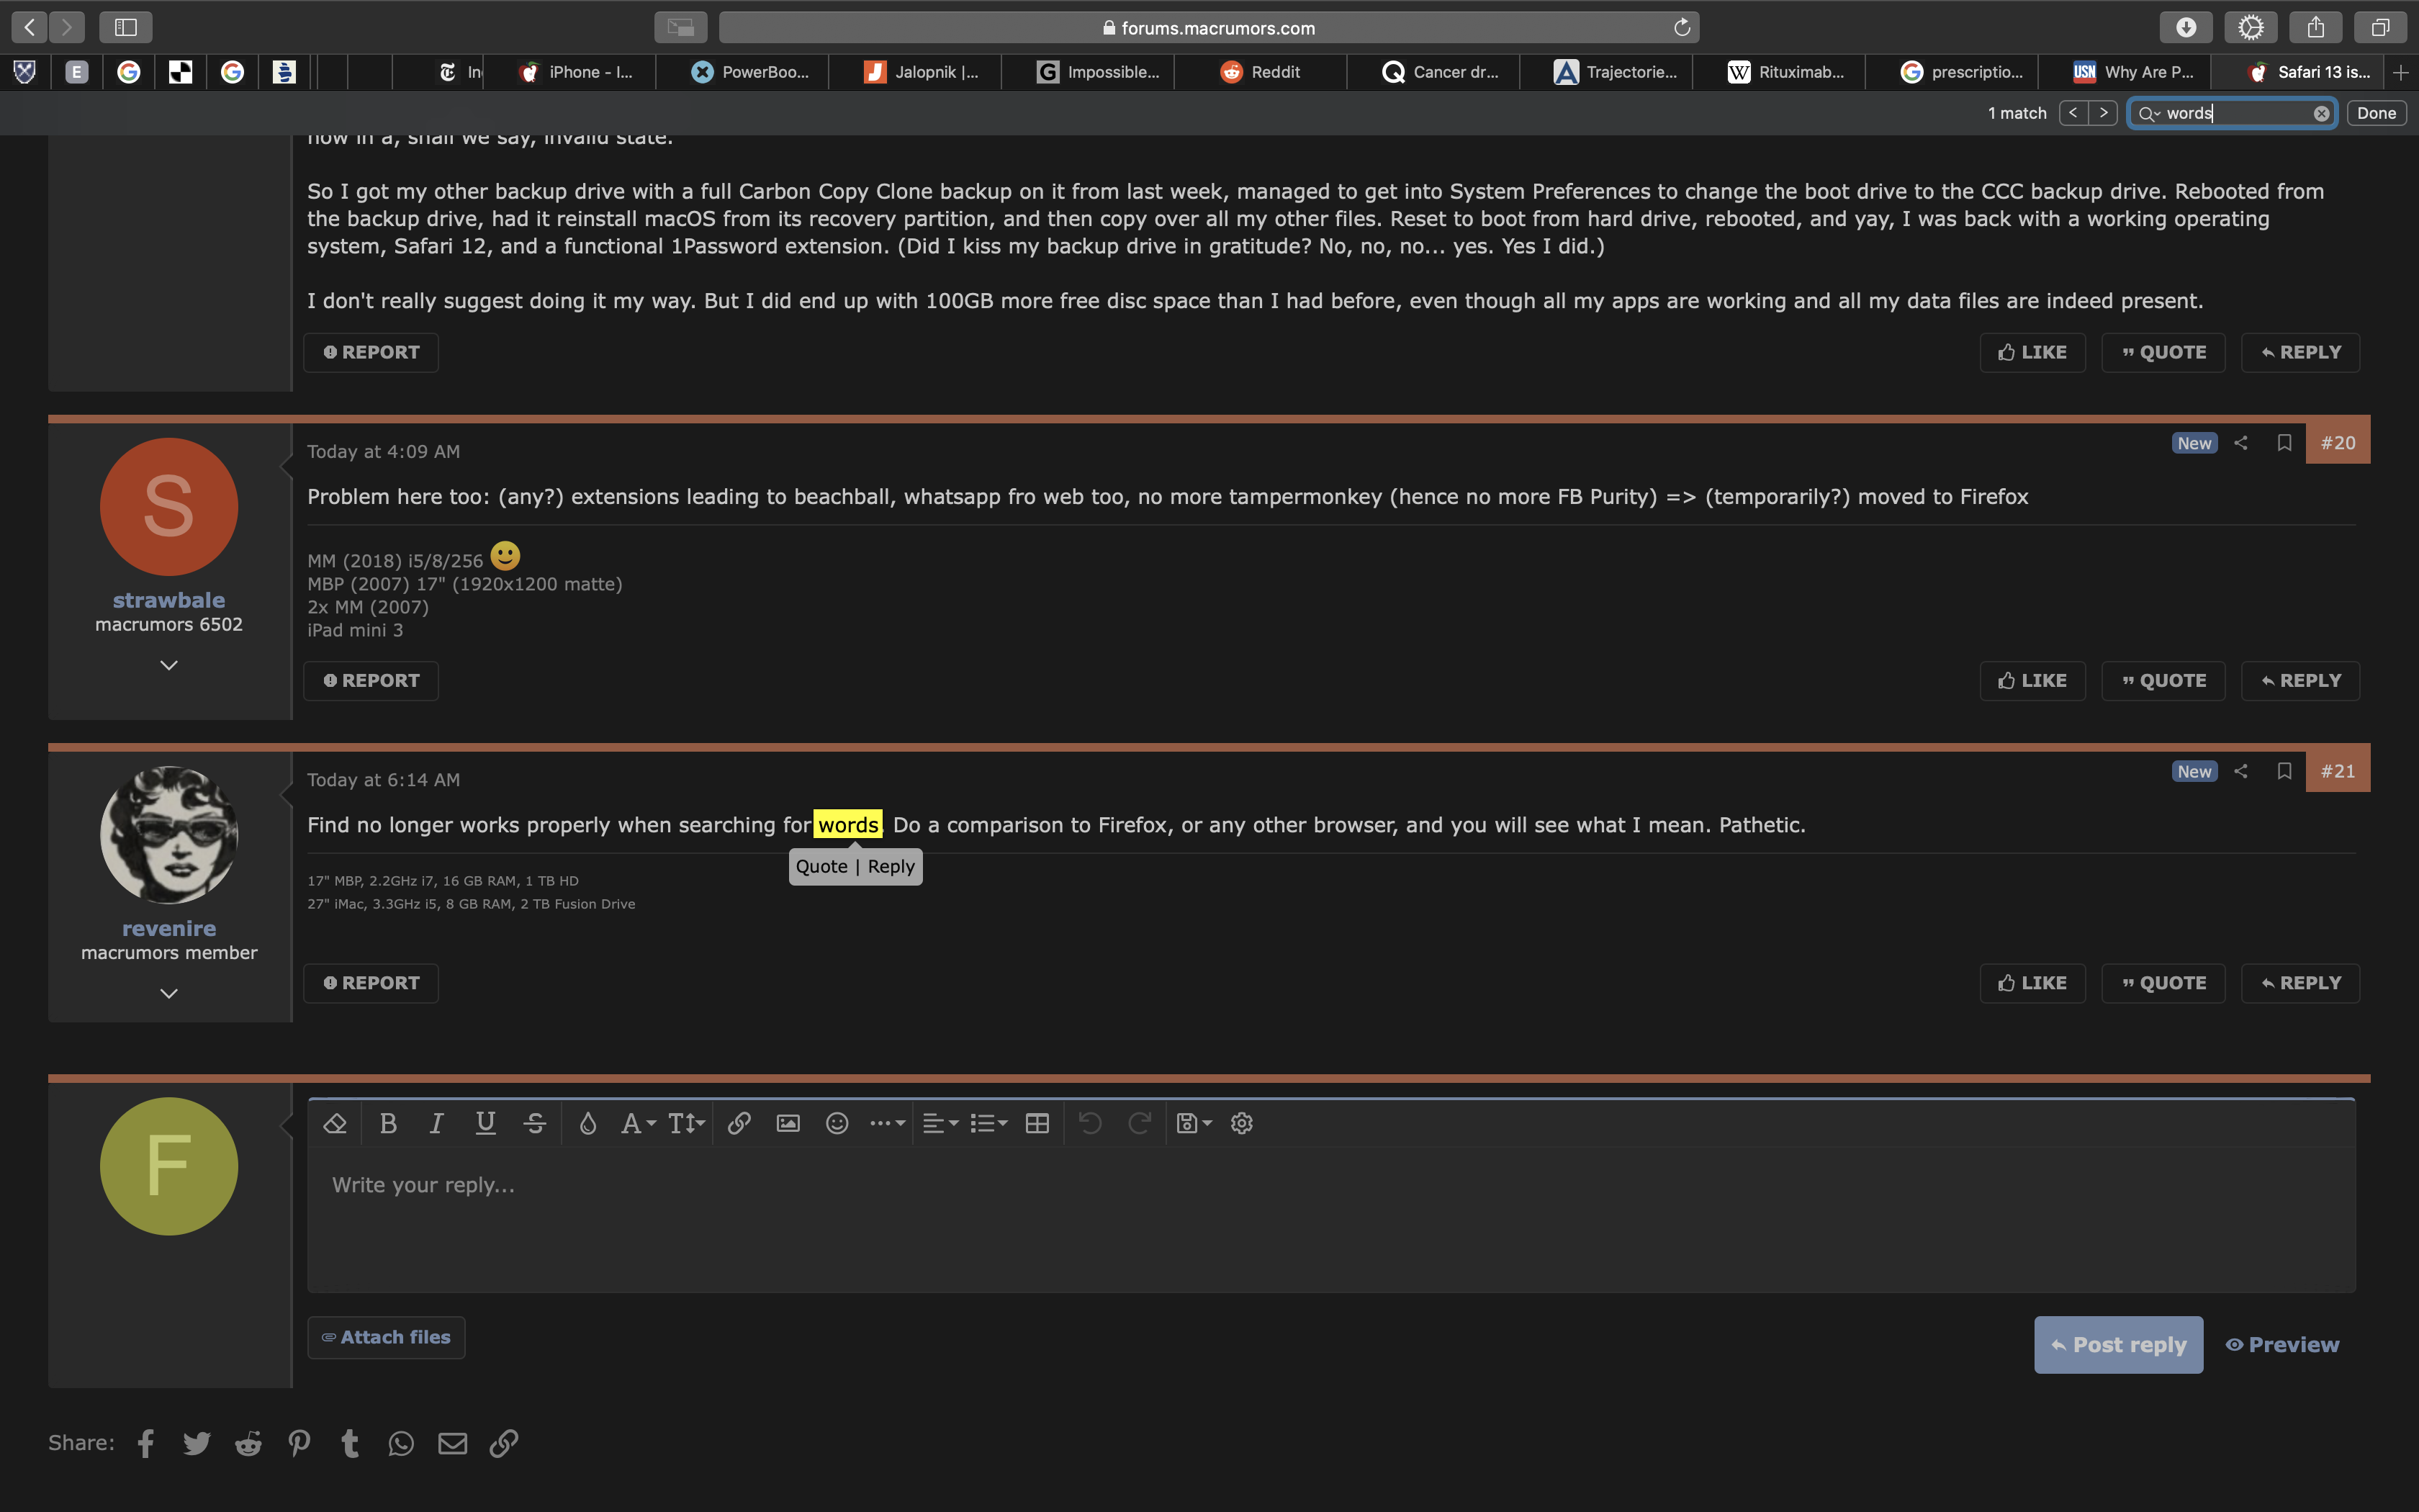Open the smilies emoji picker

click(837, 1123)
